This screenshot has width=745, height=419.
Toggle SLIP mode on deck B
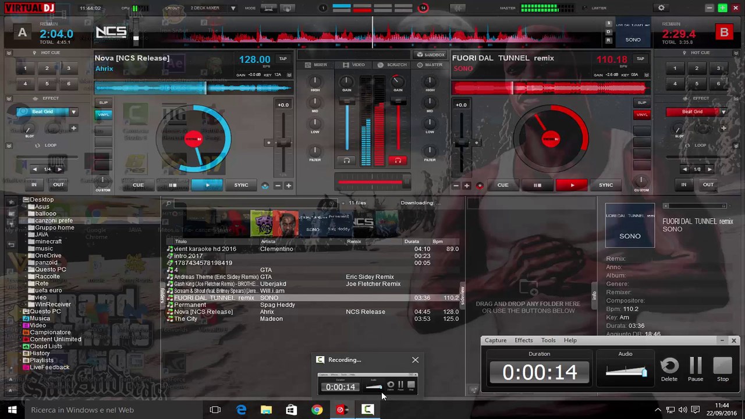pos(642,102)
